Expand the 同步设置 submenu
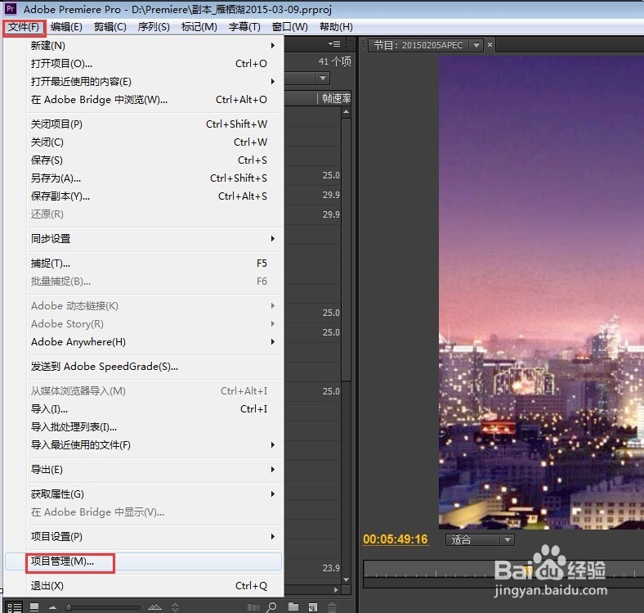The width and height of the screenshot is (644, 613). coord(154,239)
